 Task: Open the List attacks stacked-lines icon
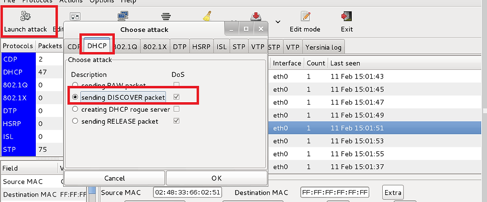tap(165, 16)
